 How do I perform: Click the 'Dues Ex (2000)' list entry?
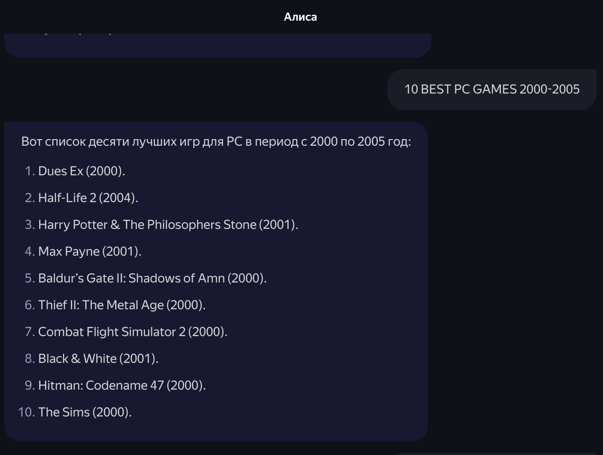coord(81,171)
